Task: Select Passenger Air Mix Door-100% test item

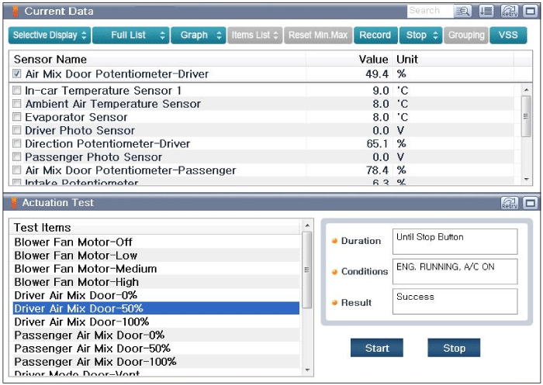Action: click(156, 362)
